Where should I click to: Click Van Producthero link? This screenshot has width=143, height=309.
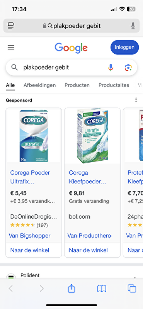89,236
